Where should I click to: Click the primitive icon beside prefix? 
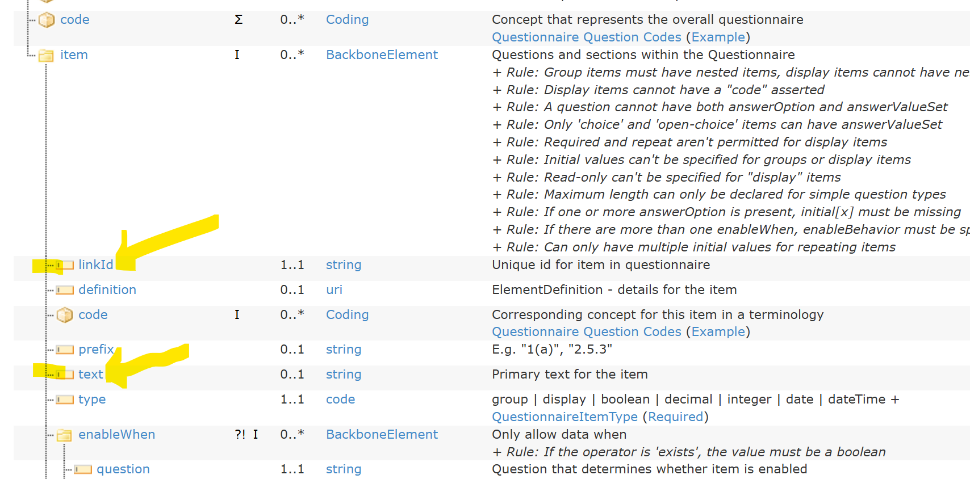65,350
